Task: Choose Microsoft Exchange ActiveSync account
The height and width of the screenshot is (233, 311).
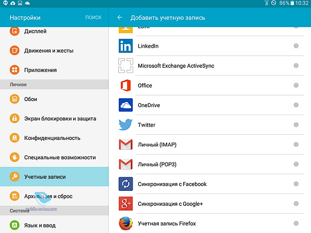Action: 210,65
